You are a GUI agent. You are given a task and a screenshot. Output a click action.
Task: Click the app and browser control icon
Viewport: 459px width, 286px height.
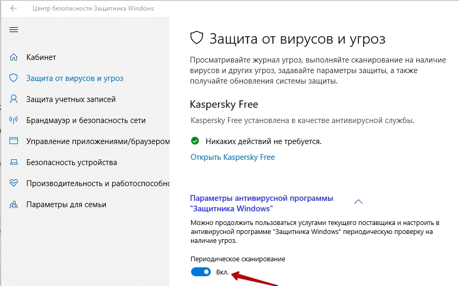pos(14,141)
